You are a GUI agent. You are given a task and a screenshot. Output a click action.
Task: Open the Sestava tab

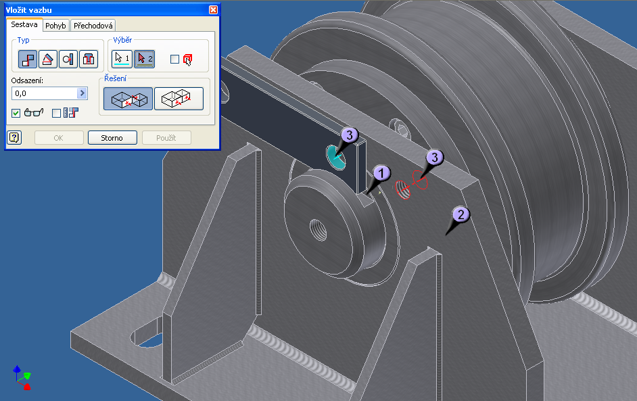click(24, 25)
